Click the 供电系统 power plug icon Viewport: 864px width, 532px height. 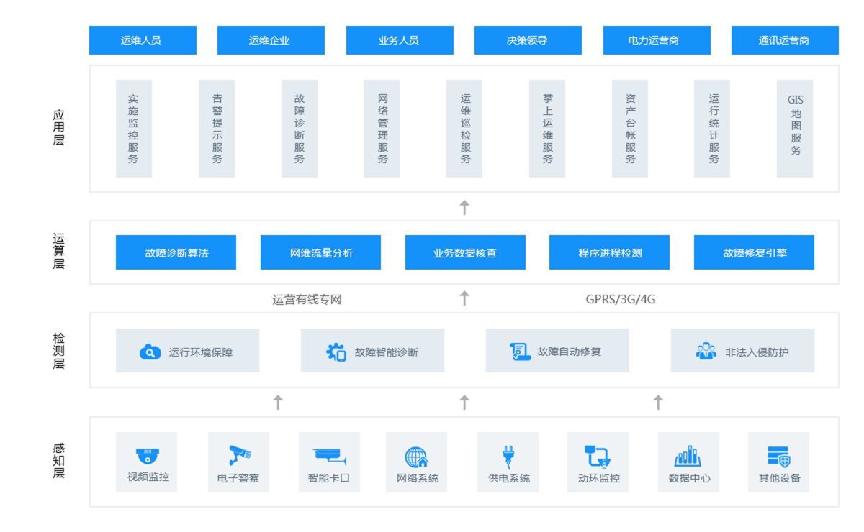coord(508,454)
